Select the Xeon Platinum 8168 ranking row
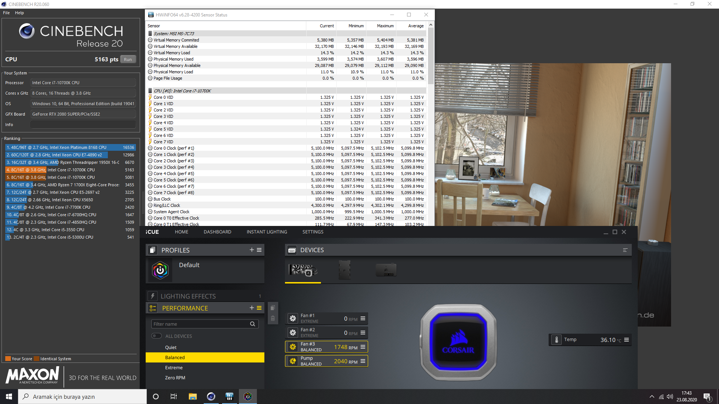This screenshot has height=404, width=719. coord(70,147)
